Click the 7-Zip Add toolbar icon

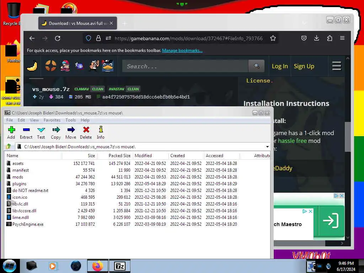coord(11,129)
